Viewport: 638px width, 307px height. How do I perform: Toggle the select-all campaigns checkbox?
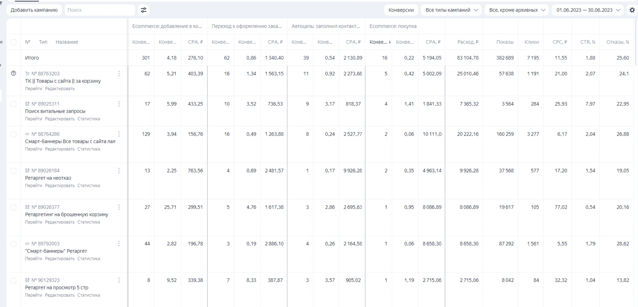14,42
